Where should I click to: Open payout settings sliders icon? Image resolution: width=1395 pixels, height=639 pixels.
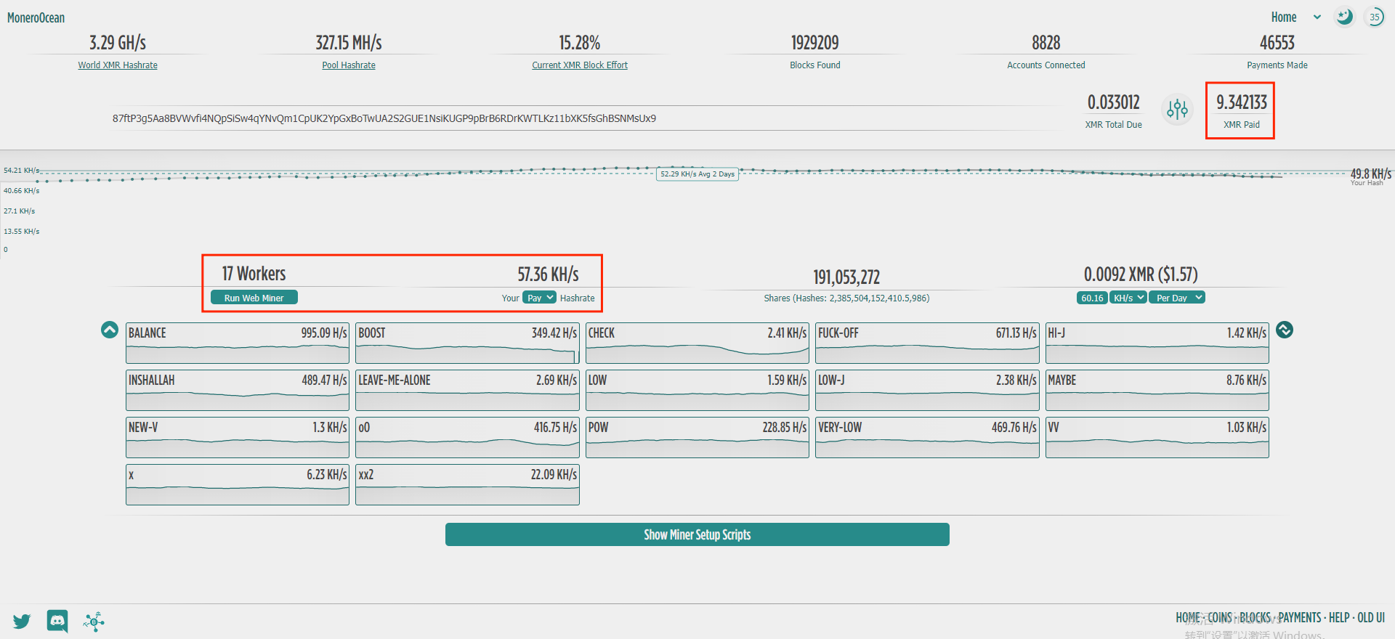coord(1177,110)
